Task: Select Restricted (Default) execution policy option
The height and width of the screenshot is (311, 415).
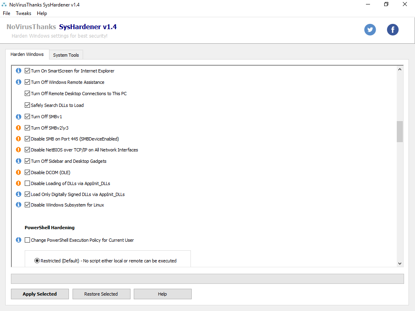Action: (37, 260)
